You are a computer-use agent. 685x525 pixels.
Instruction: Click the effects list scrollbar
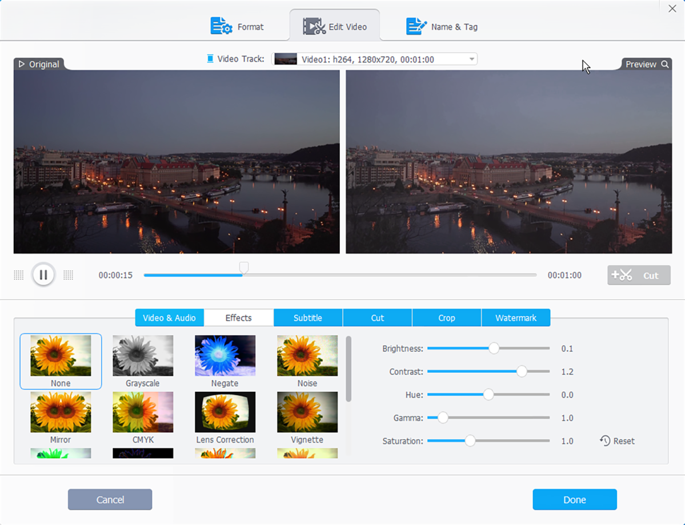[348, 369]
